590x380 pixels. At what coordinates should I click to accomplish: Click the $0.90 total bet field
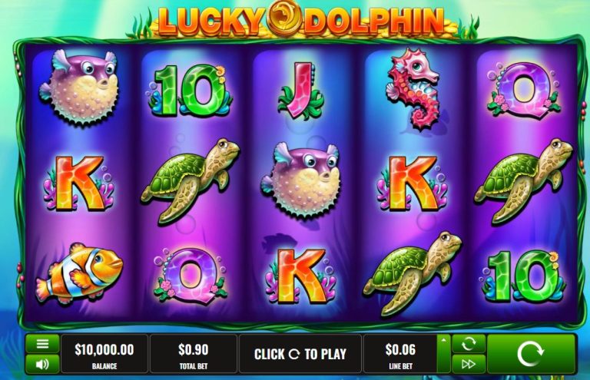(194, 354)
